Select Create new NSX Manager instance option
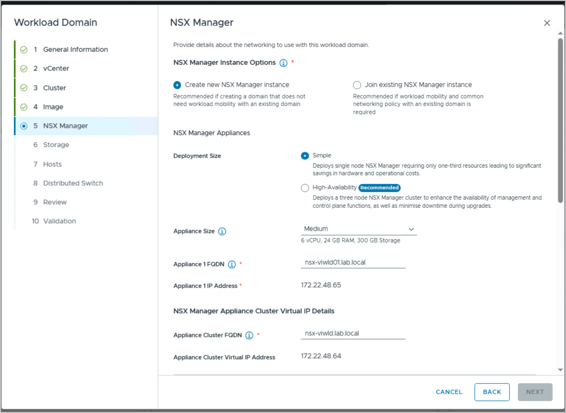Viewport: 566px width, 413px height. pyautogui.click(x=177, y=85)
